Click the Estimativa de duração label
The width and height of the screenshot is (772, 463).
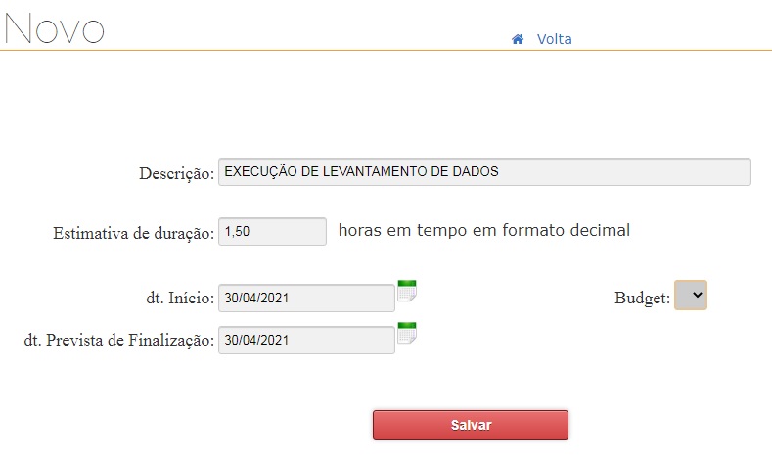(134, 233)
